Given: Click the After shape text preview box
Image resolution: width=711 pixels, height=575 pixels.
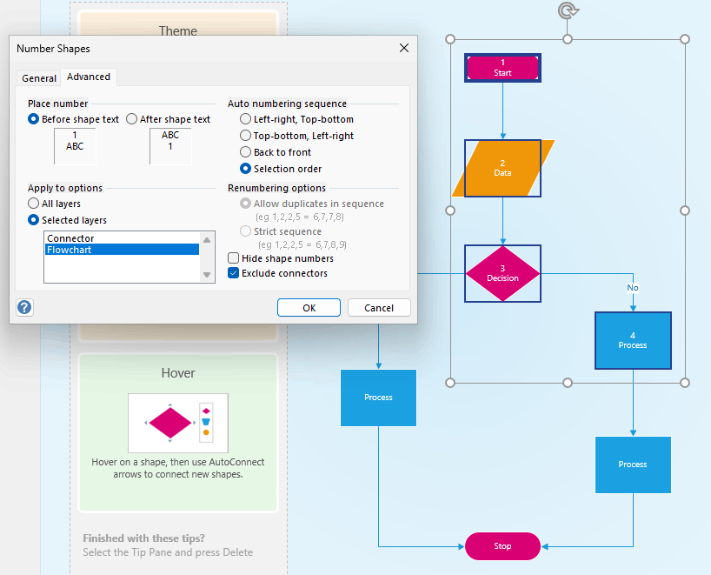Looking at the screenshot, I should [170, 145].
